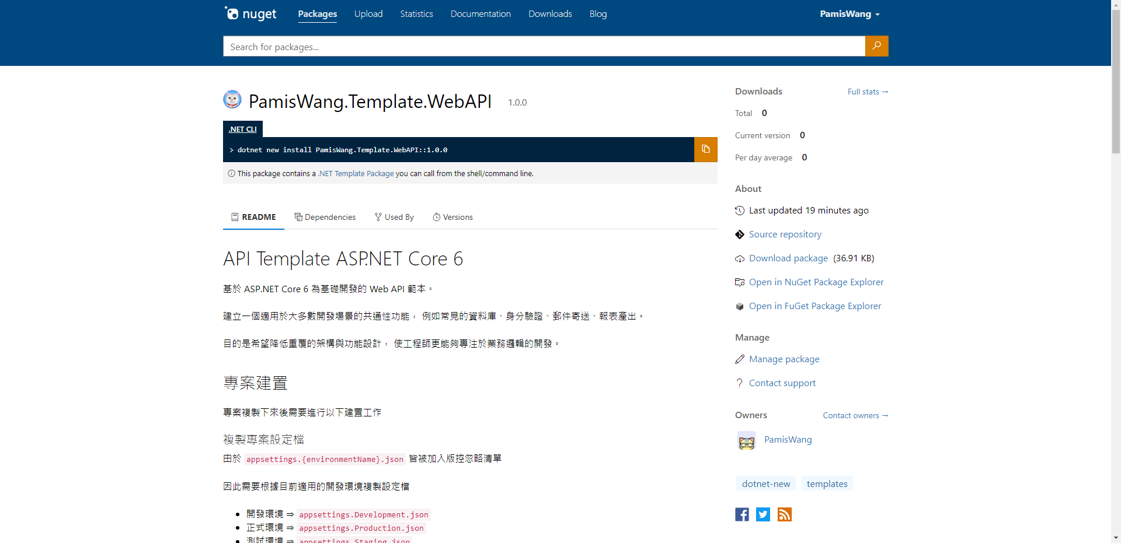Open the Packages menu item
Viewport: 1121px width, 543px height.
click(318, 14)
